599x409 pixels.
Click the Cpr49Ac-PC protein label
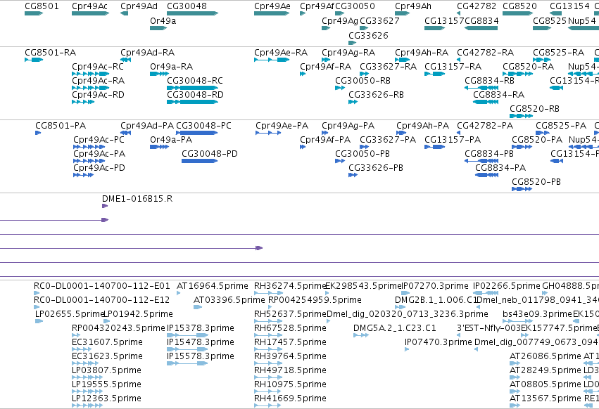[99, 140]
